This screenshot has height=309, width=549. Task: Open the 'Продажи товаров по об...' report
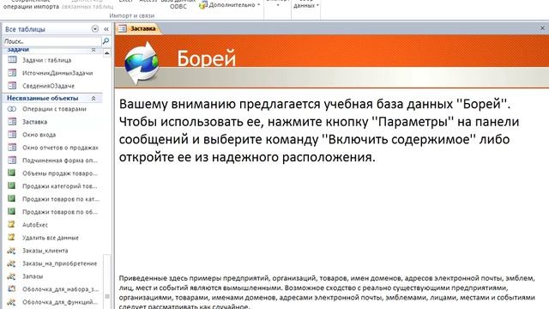(x=60, y=212)
